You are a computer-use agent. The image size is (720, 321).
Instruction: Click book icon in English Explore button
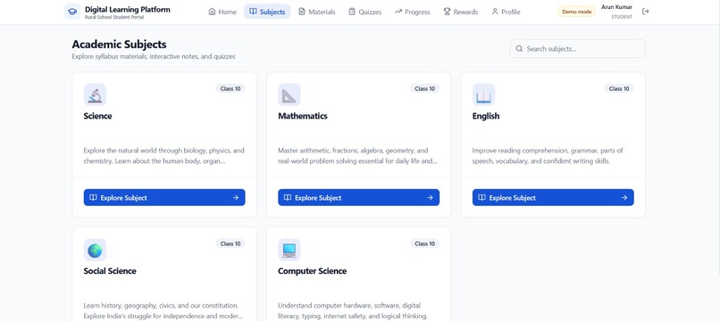(x=481, y=198)
